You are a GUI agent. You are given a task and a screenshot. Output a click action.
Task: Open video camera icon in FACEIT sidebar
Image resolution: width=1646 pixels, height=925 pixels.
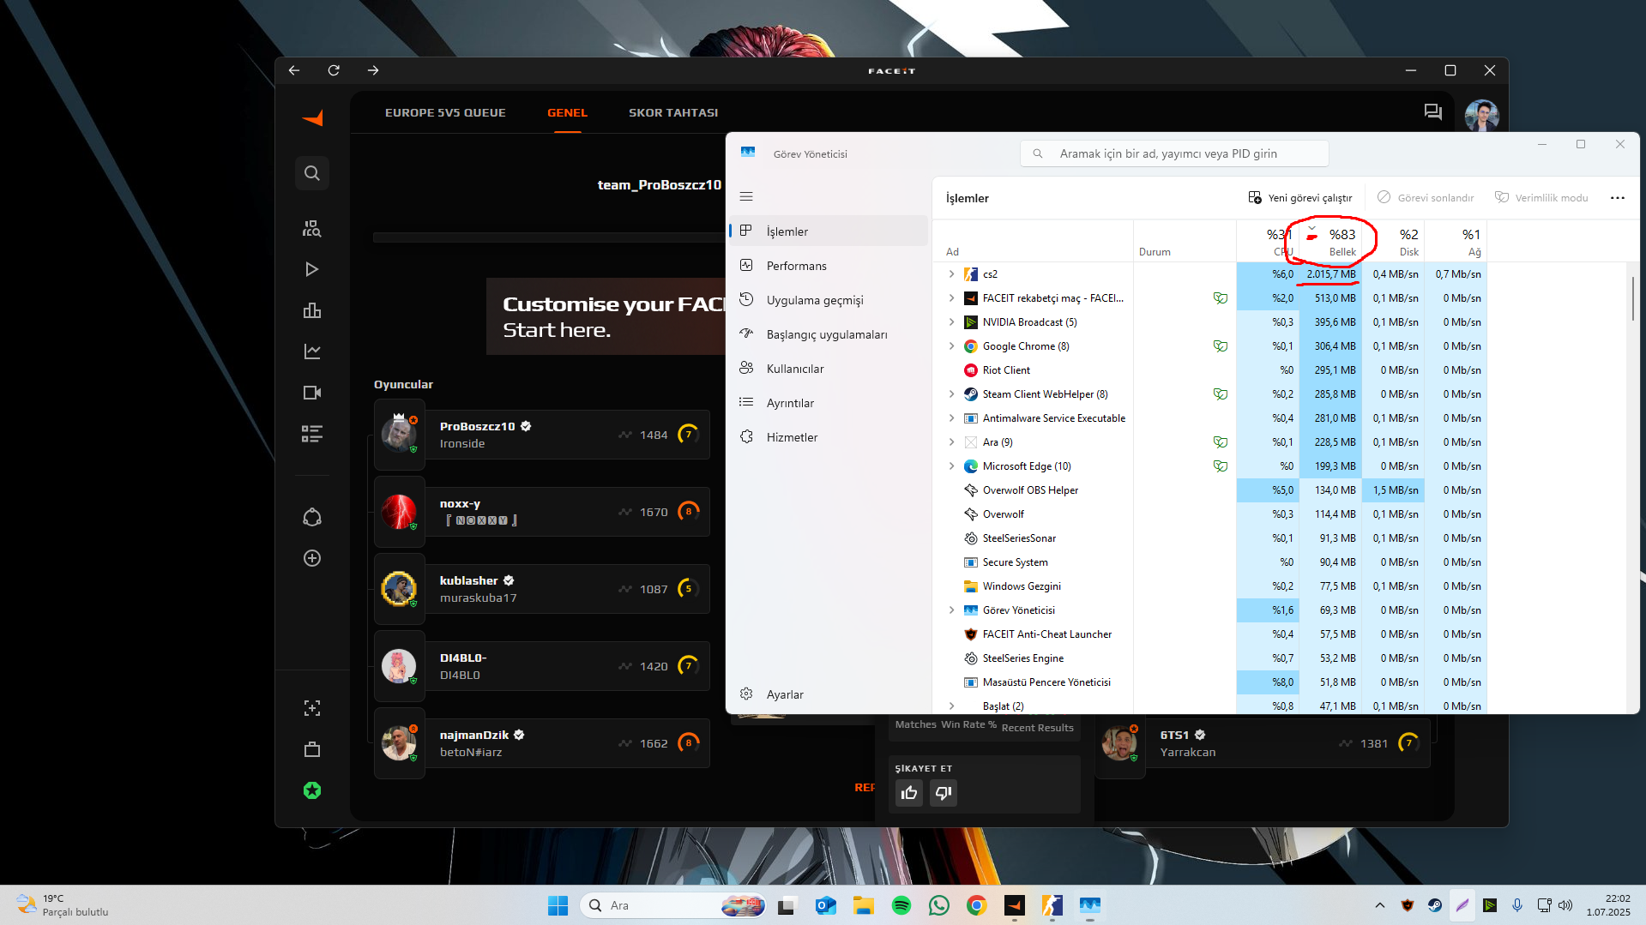pos(312,393)
